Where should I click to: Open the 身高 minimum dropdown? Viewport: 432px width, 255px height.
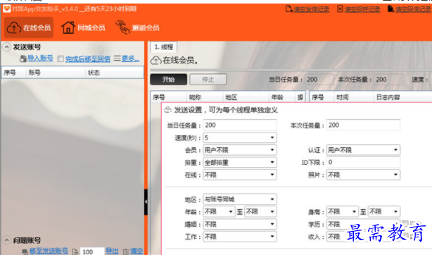343,211
